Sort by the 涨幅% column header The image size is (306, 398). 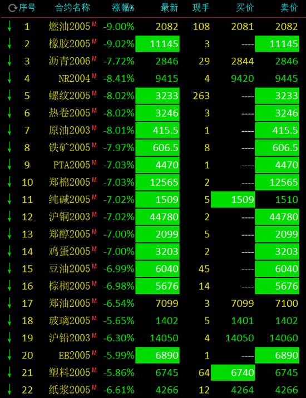[123, 8]
